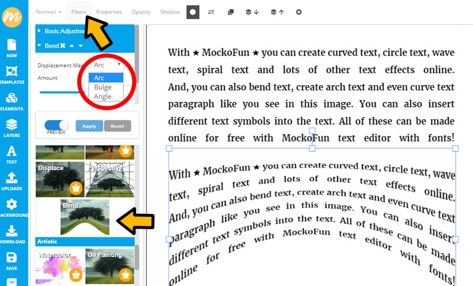The width and height of the screenshot is (473, 286).
Task: Open the Shadow menu
Action: (170, 12)
